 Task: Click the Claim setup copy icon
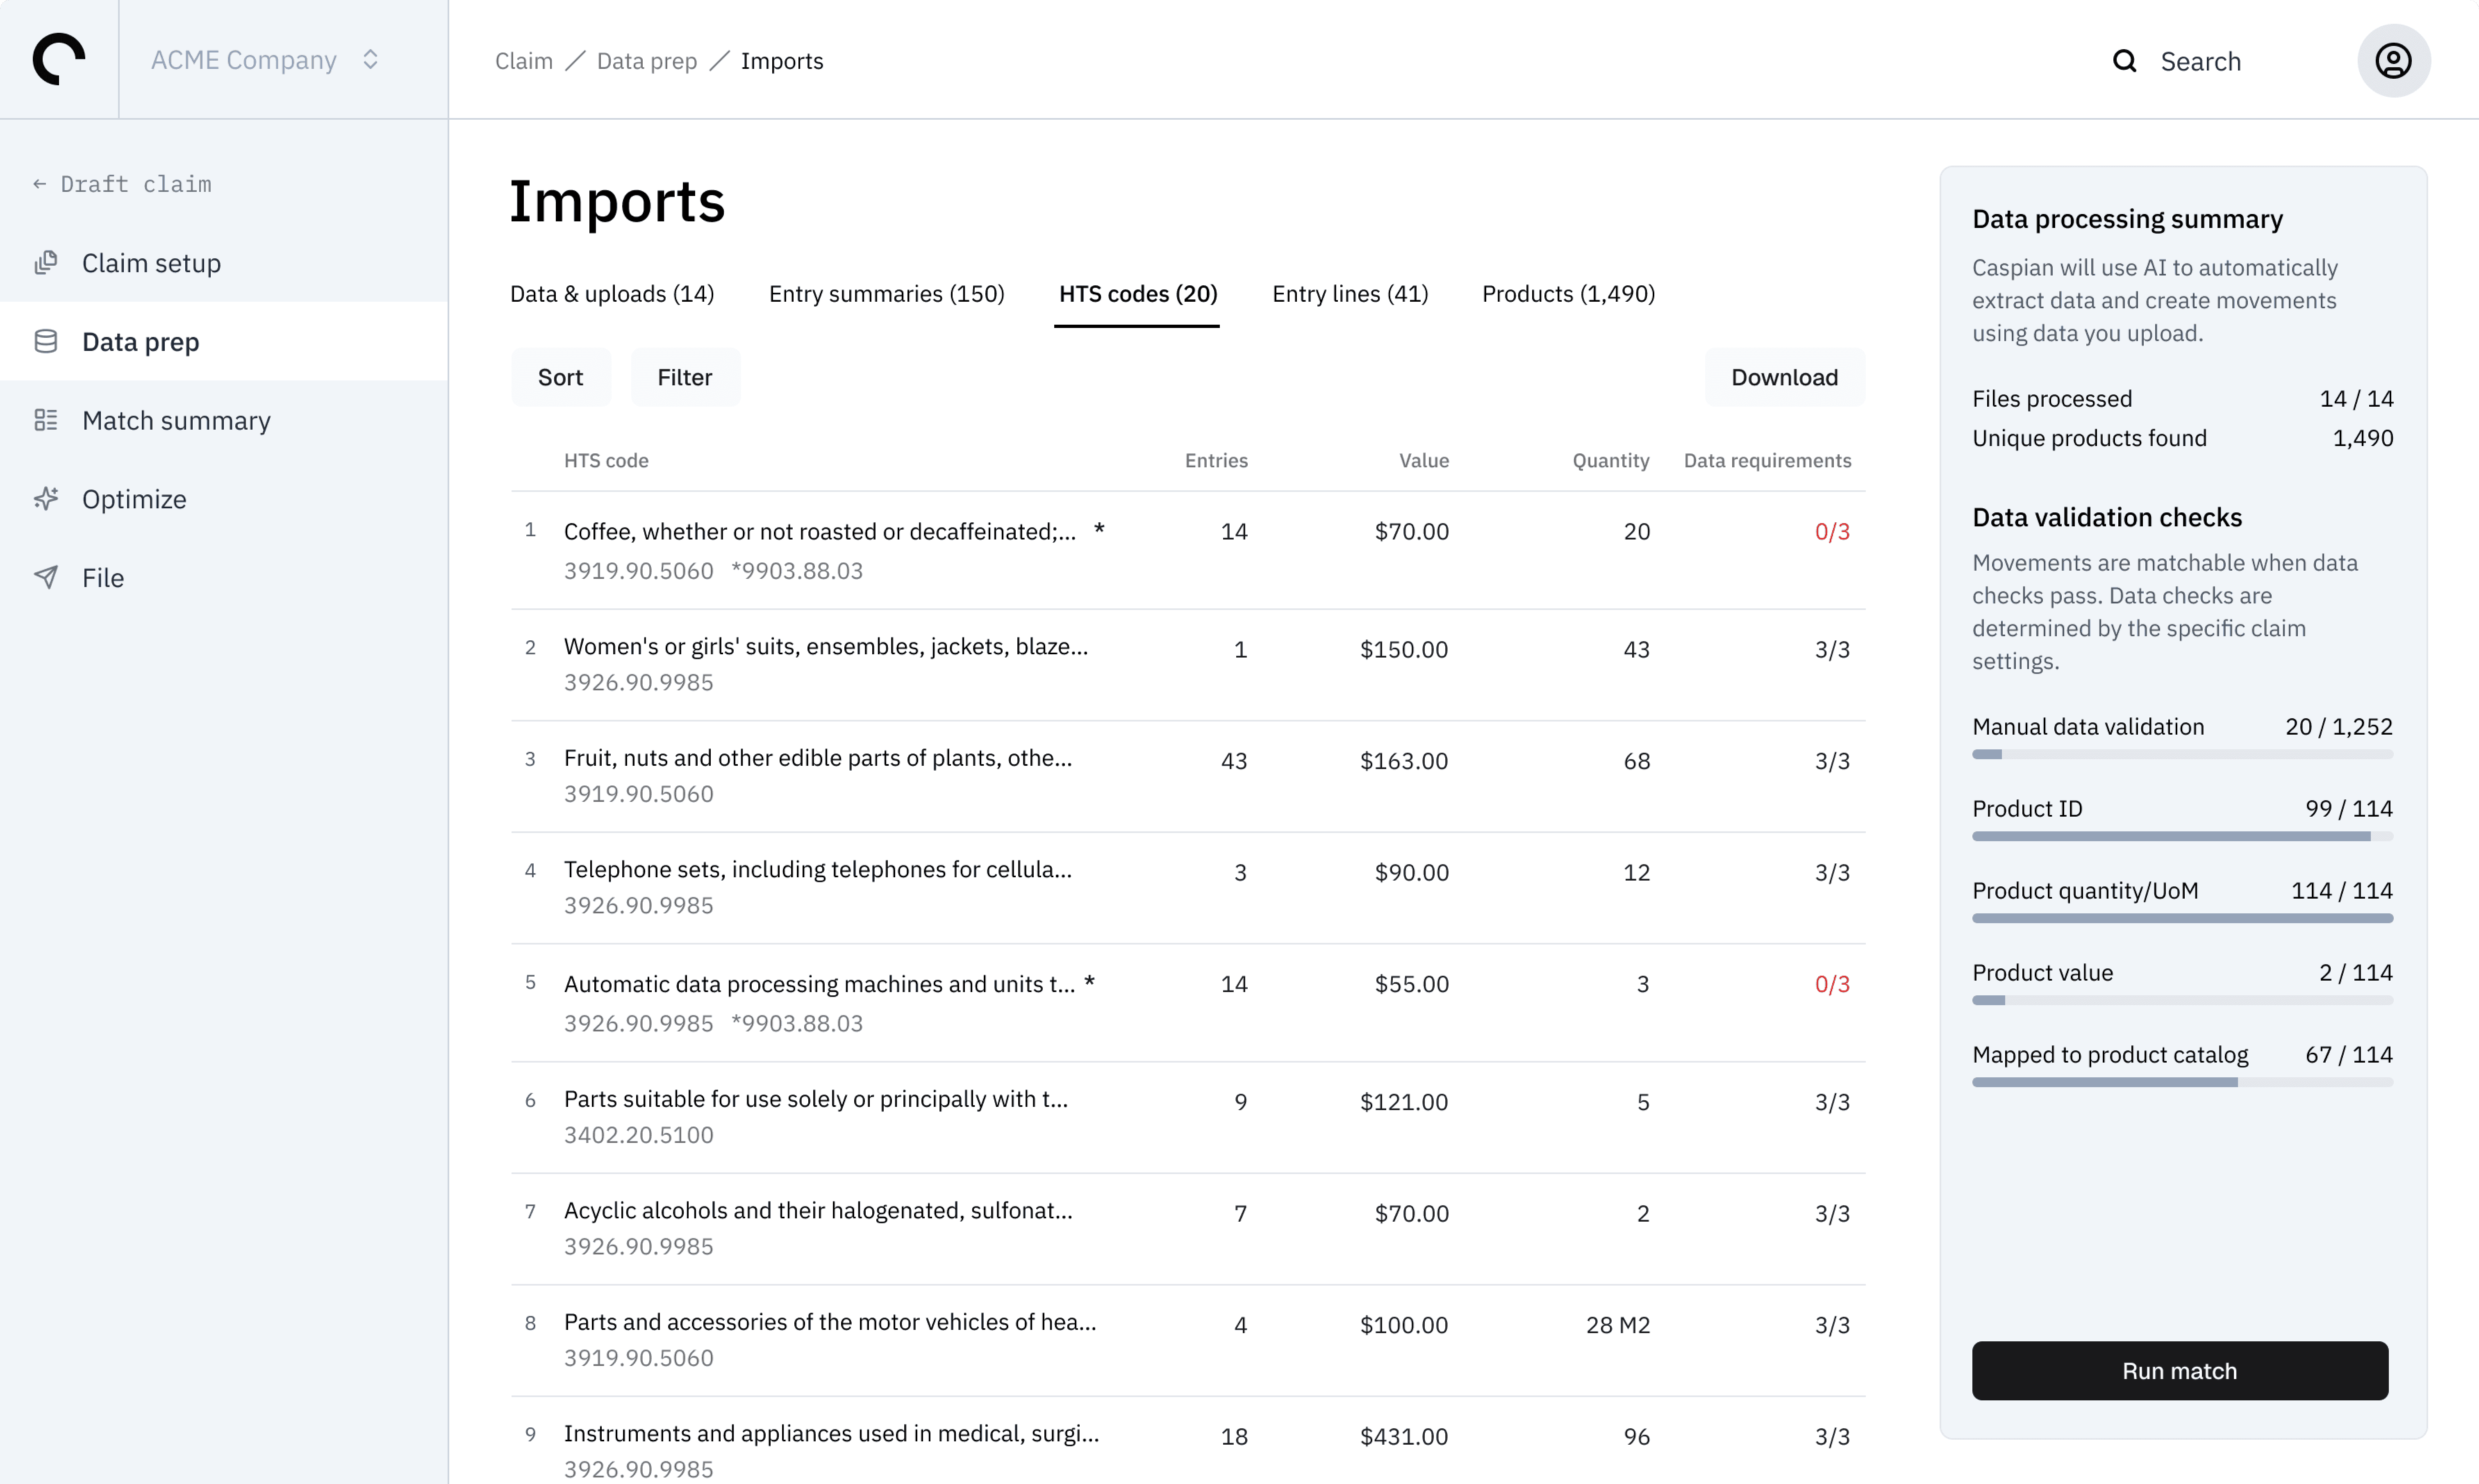pyautogui.click(x=46, y=263)
